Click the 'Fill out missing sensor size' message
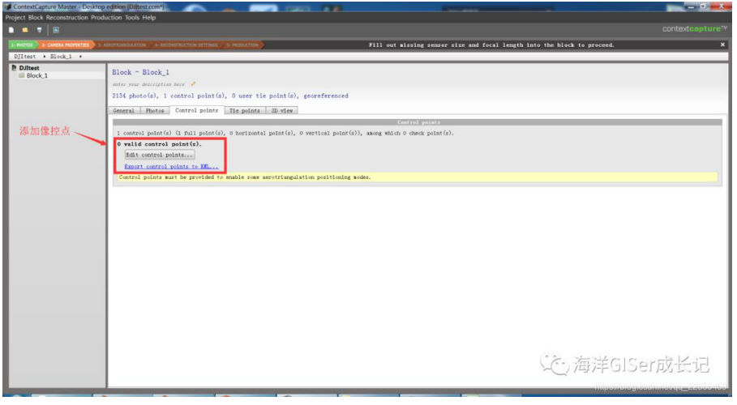 tap(491, 45)
